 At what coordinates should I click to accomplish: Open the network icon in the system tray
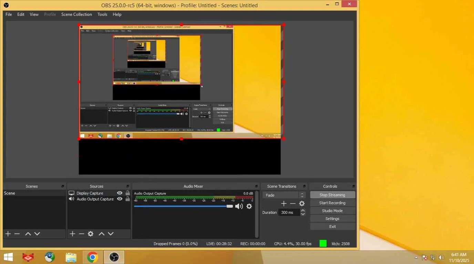433,257
